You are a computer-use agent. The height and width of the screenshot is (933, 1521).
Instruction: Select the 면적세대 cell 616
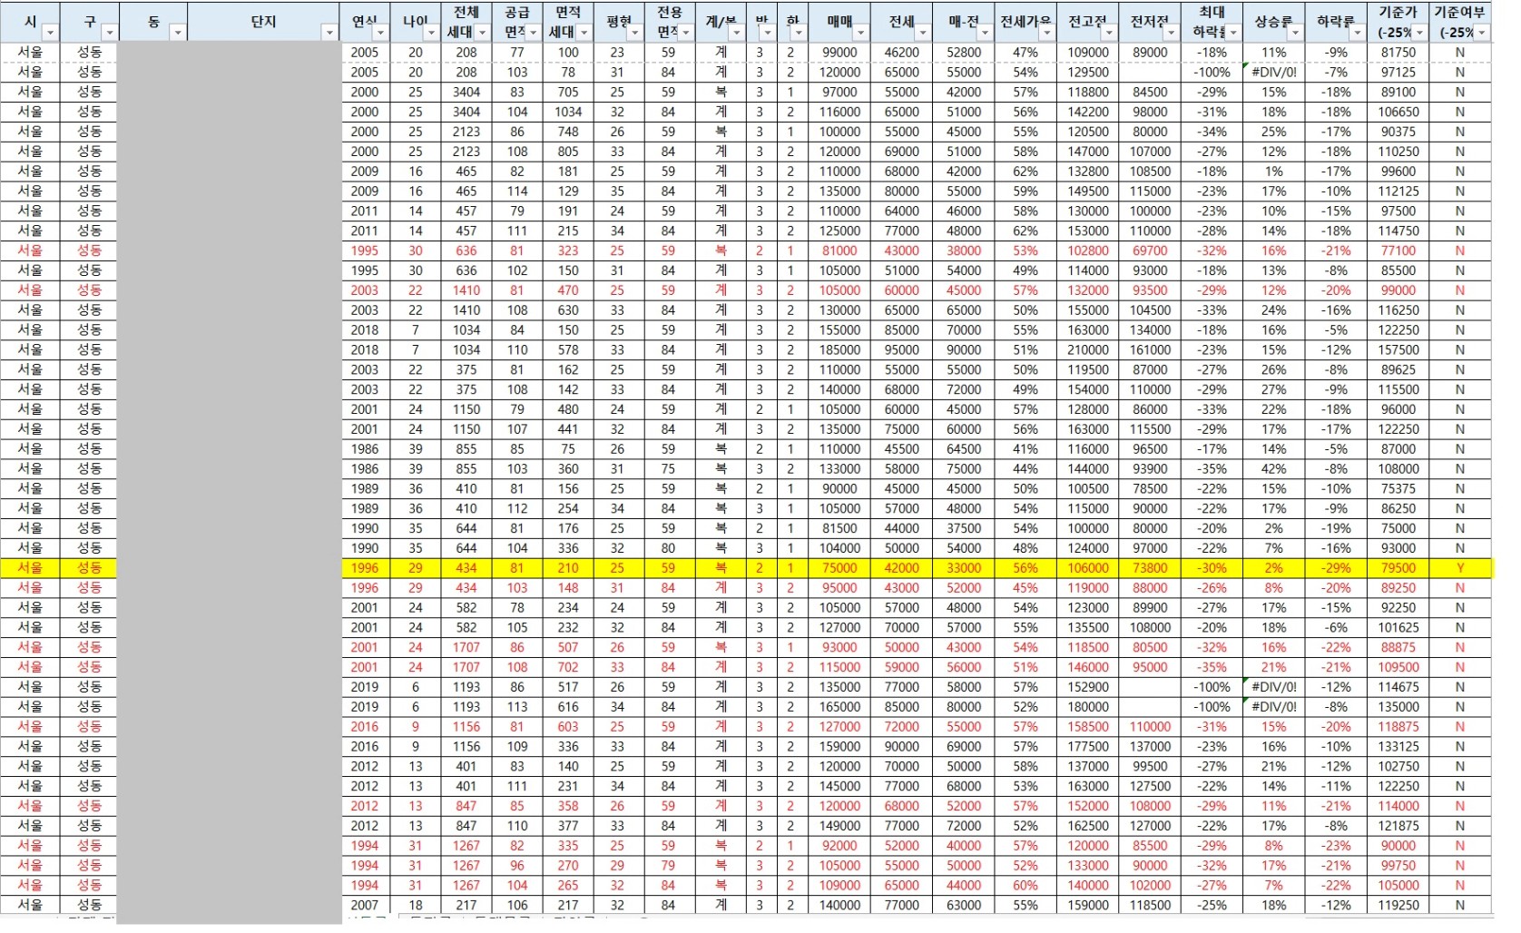568,707
